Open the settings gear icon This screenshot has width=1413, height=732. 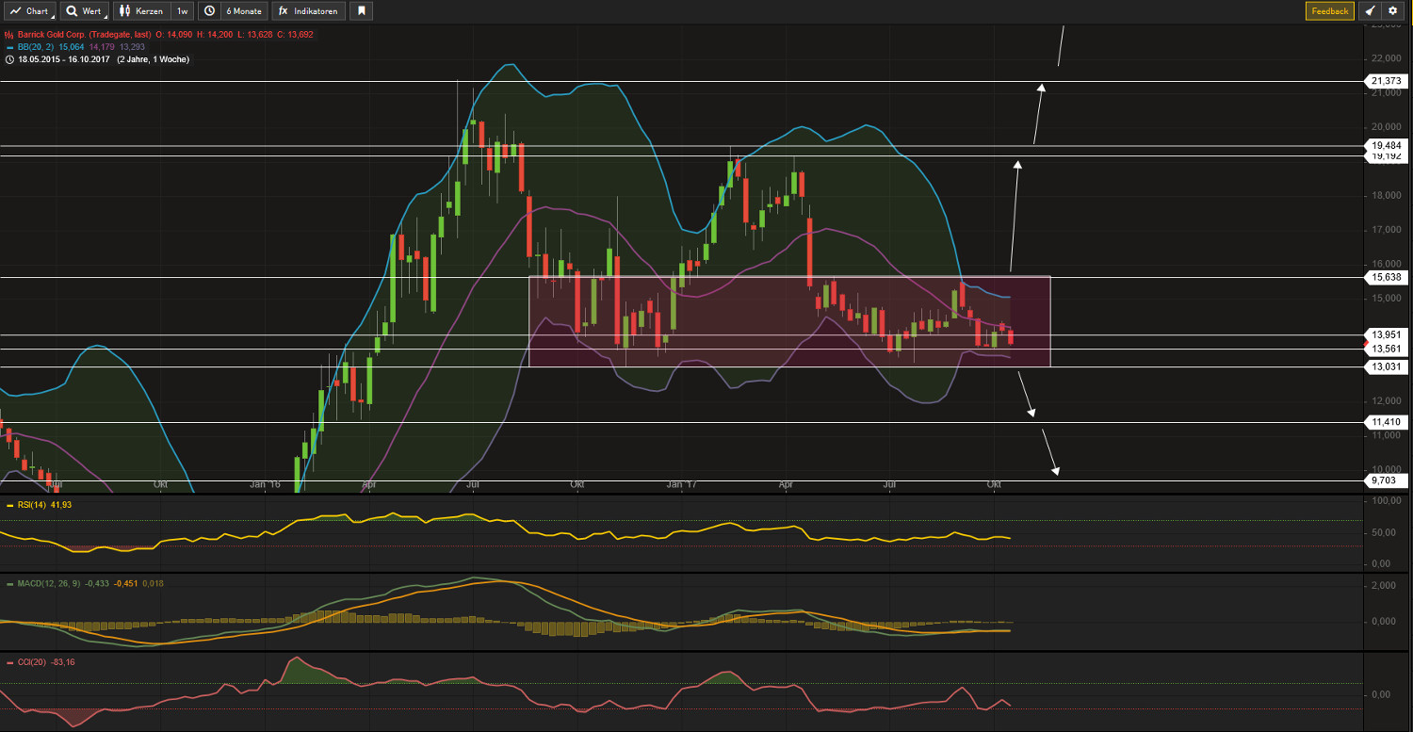1392,10
